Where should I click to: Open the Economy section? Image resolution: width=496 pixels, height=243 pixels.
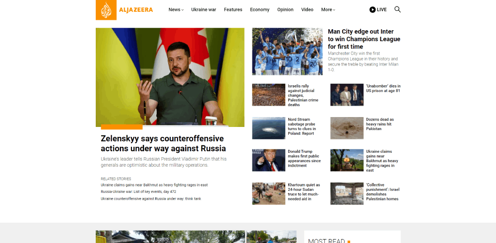click(260, 9)
